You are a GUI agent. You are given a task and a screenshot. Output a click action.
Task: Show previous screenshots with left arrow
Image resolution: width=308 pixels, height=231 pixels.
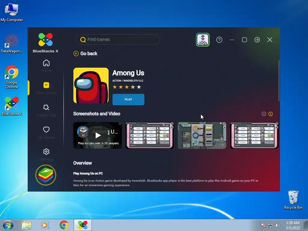click(x=264, y=114)
